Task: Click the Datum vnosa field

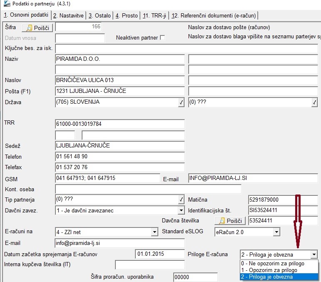Action: (80, 38)
